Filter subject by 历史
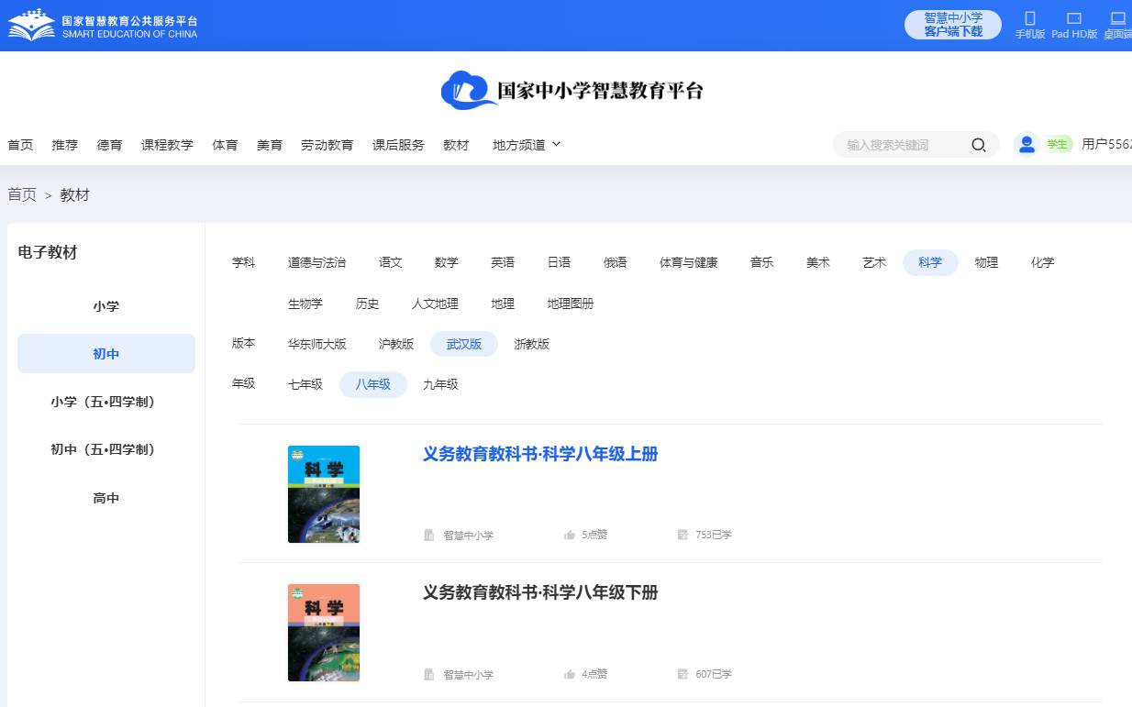 [368, 304]
